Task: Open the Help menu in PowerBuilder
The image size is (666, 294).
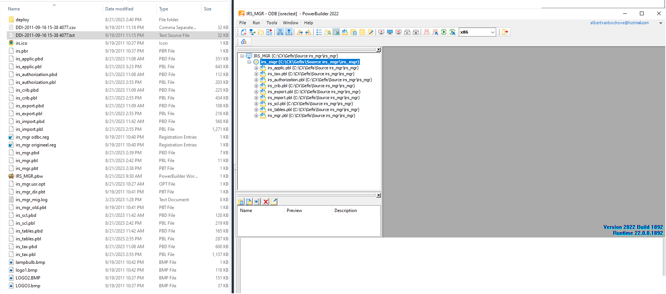Action: point(308,23)
